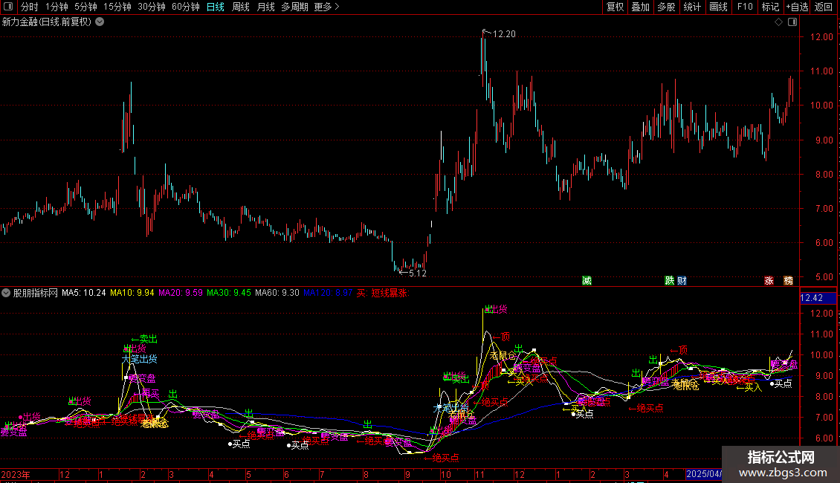840x483 pixels.
Task: Expand 更多 period options
Action: coord(326,7)
